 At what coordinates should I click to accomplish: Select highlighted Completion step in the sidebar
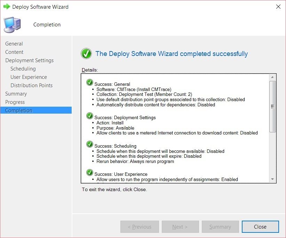point(36,110)
